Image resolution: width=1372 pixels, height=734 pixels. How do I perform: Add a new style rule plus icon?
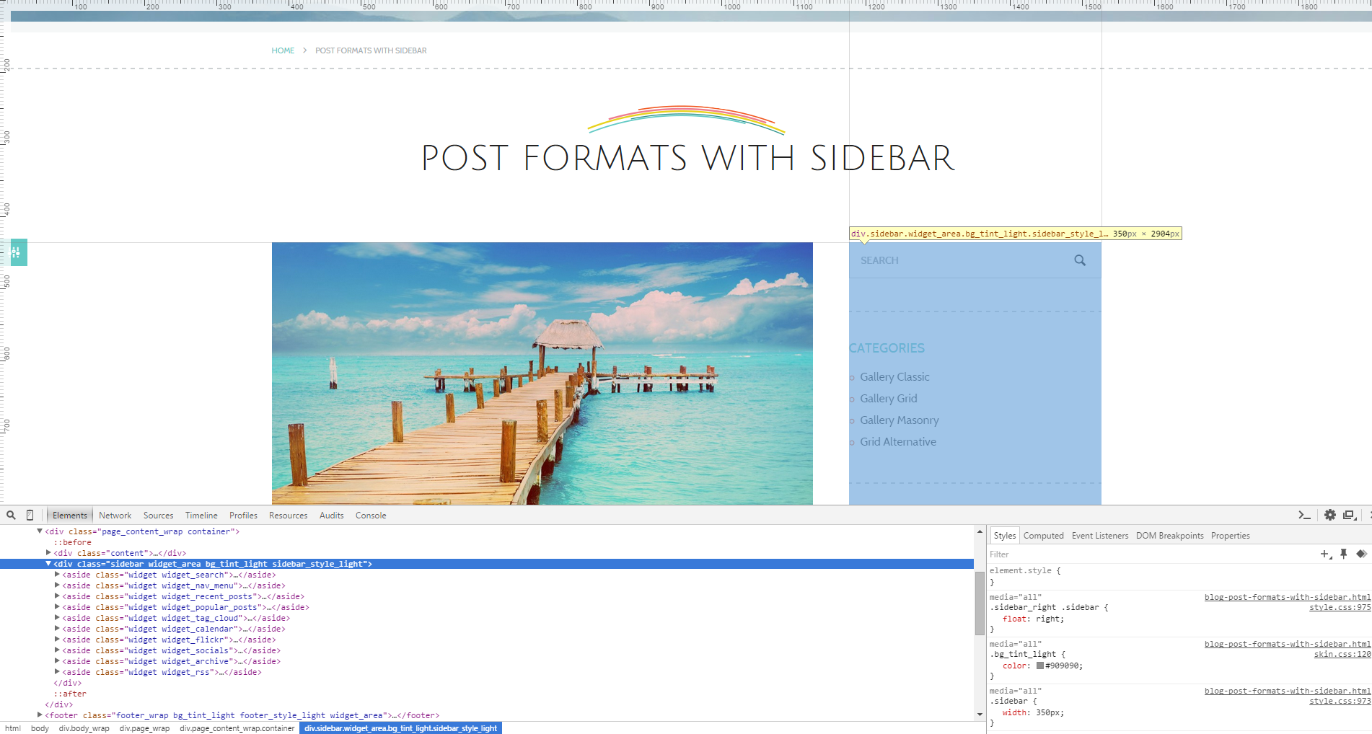click(x=1325, y=554)
